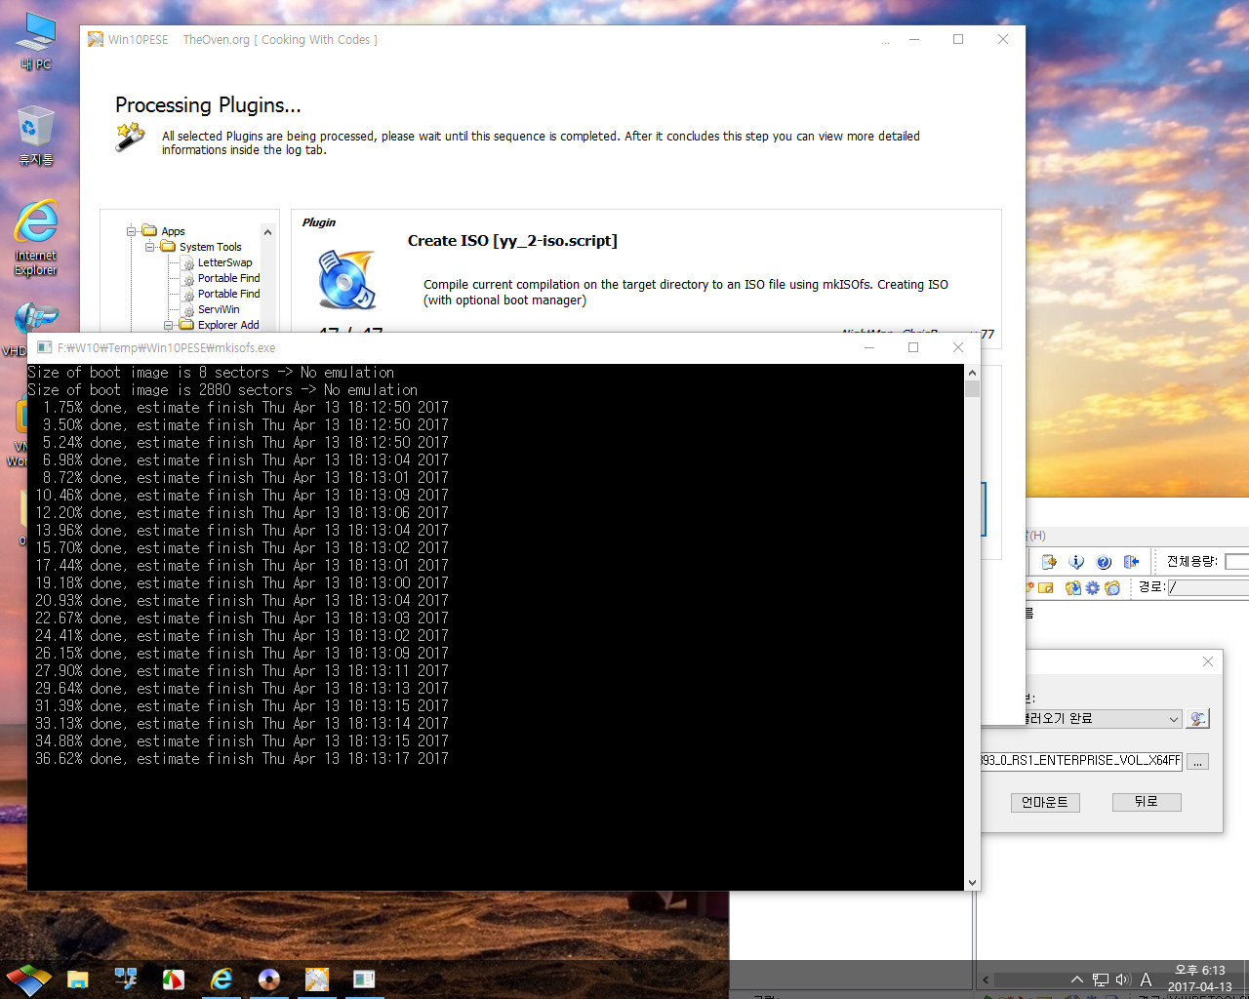Switch to Internet Explorer in the taskbar

click(x=222, y=979)
